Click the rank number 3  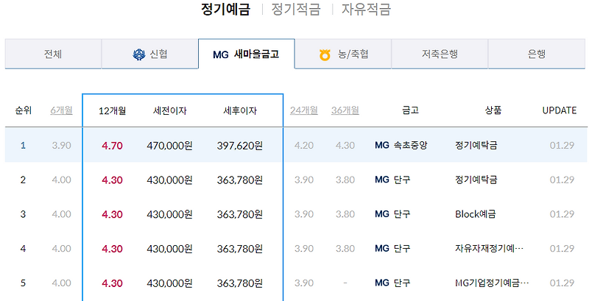click(x=23, y=214)
